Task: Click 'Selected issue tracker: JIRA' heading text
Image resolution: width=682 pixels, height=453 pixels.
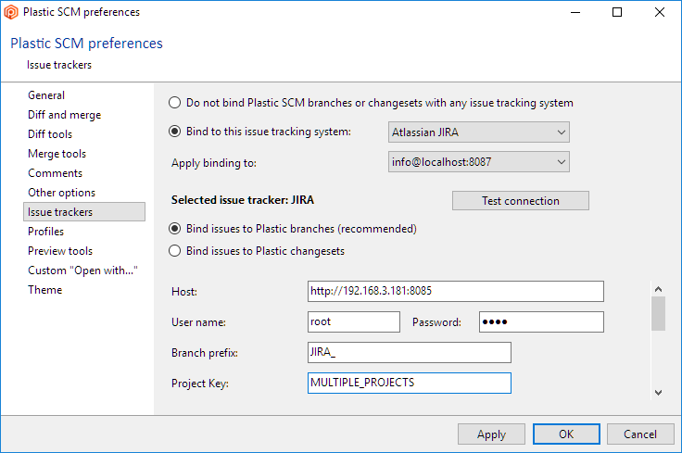Action: [x=242, y=200]
